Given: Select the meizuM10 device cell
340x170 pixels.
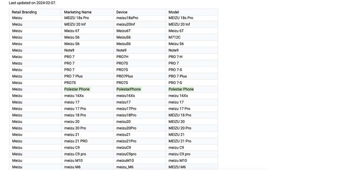Looking at the screenshot, I should (125, 161).
